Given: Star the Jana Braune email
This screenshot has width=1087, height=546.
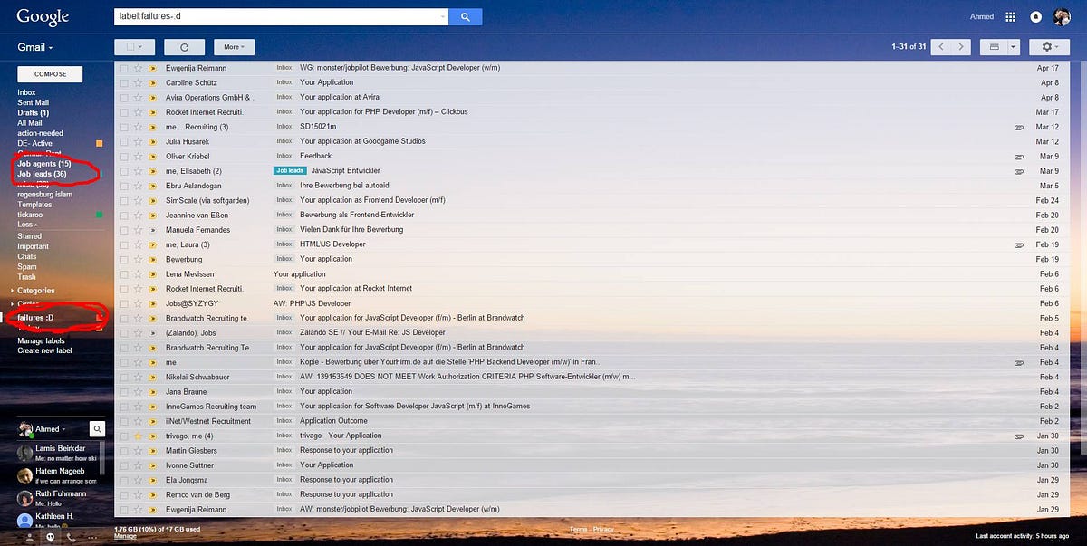Looking at the screenshot, I should pos(139,391).
